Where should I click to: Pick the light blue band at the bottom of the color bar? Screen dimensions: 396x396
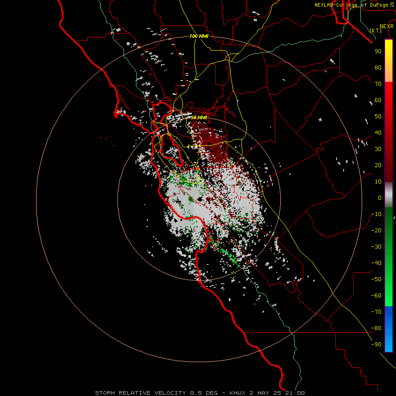click(x=389, y=345)
